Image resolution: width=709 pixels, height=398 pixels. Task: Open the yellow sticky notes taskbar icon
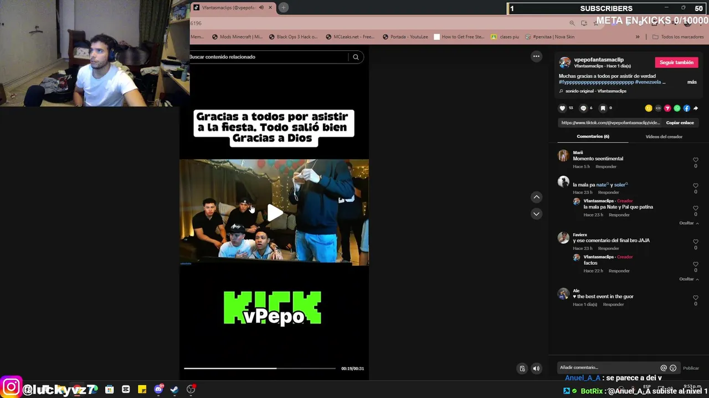coord(142,390)
